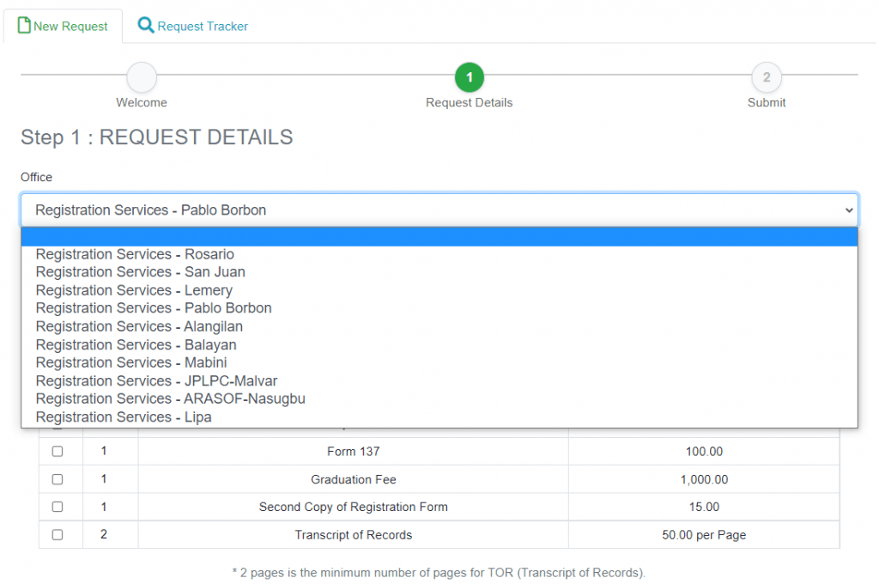879x584 pixels.
Task: Select Registration Services - San Juan option
Action: click(140, 271)
